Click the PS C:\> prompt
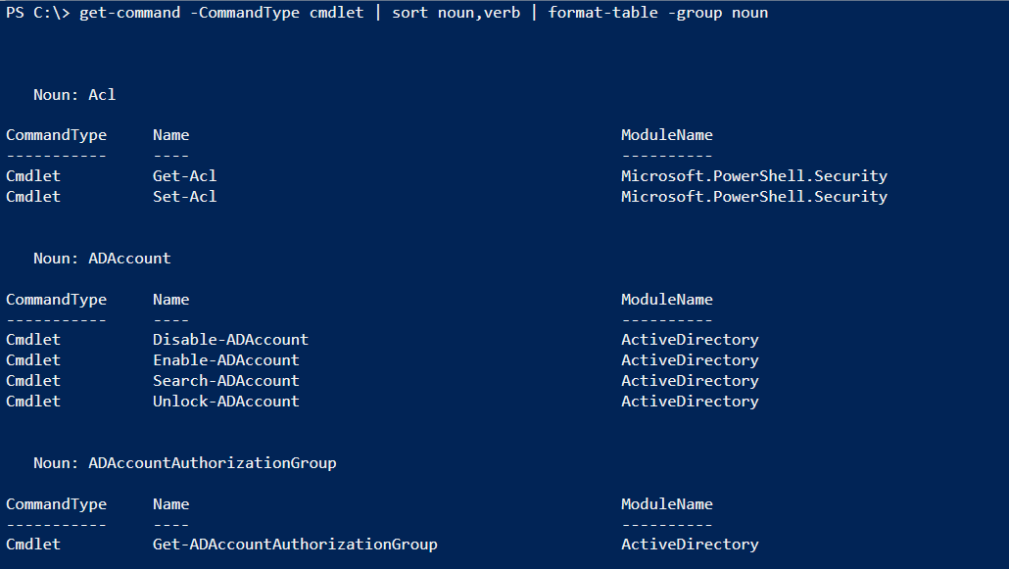The image size is (1009, 569). 37,13
